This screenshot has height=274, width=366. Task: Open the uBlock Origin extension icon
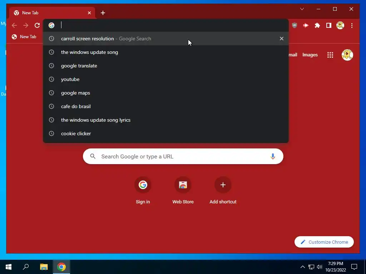coord(295,25)
